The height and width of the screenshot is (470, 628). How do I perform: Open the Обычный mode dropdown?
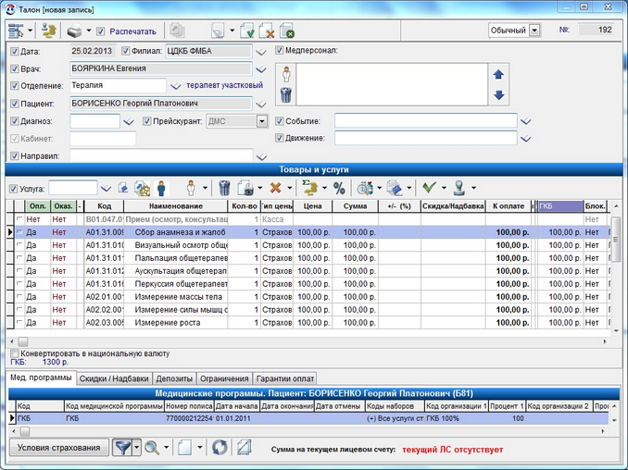point(534,31)
